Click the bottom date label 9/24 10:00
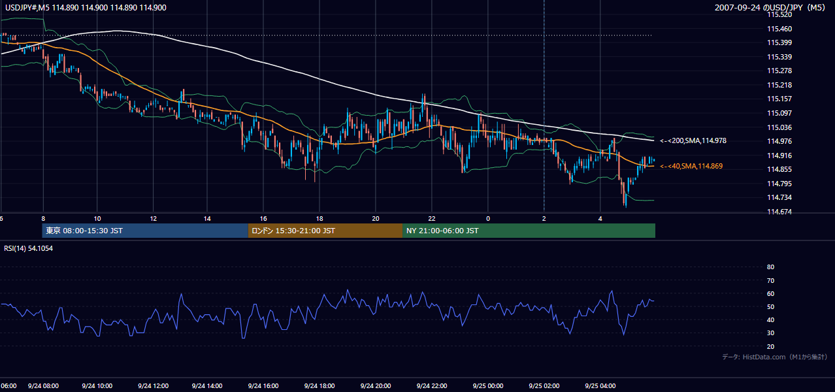835x392 pixels. [99, 385]
